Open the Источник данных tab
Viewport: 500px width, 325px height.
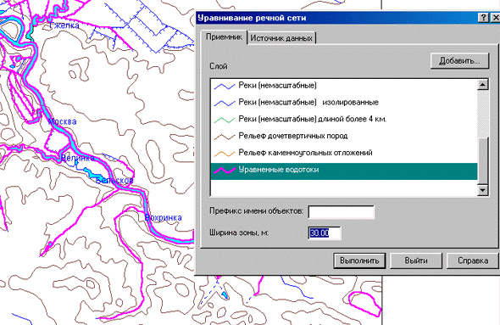point(281,38)
